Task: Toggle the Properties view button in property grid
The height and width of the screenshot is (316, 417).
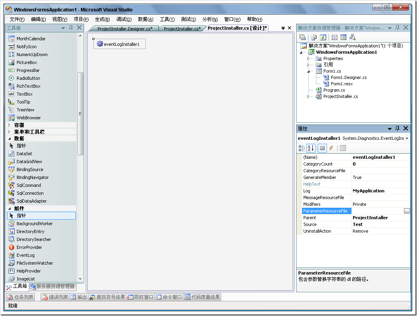Action: (x=322, y=148)
